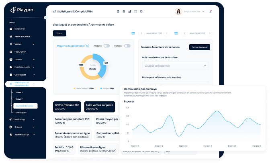Expand the Marketing submenu chevron
Viewport: 270px width, 164px height.
pyautogui.click(x=34, y=119)
